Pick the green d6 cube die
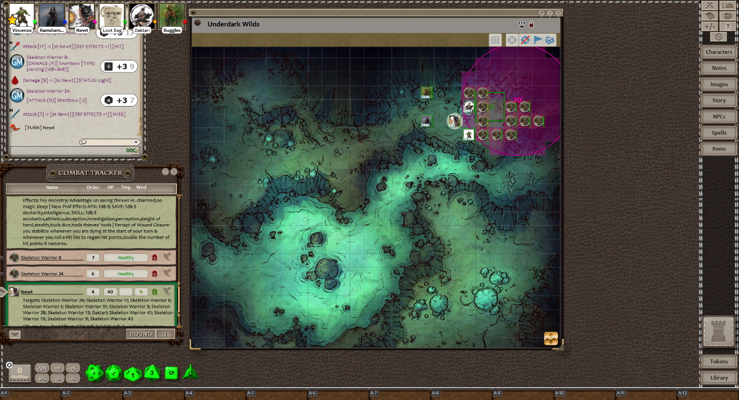 [172, 373]
